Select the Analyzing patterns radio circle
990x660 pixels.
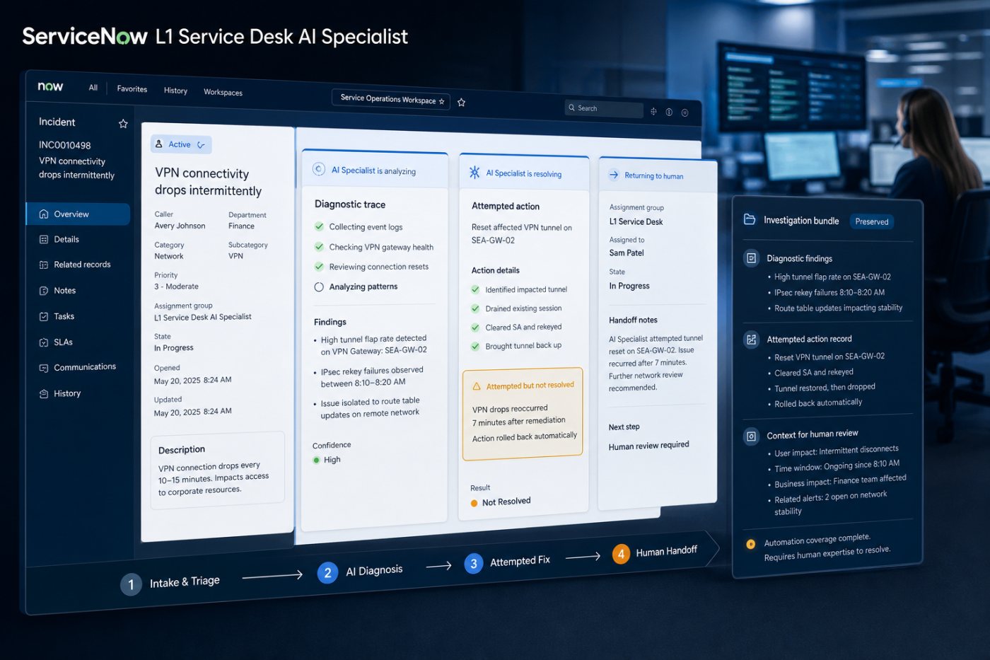click(x=319, y=286)
